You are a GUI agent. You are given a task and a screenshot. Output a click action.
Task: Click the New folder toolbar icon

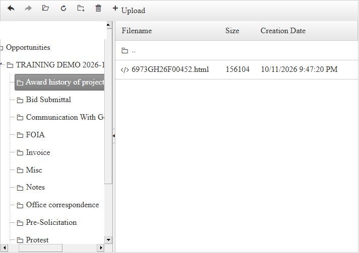81,9
